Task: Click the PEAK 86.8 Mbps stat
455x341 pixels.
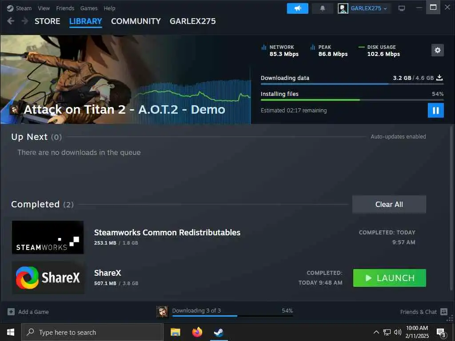Action: tap(329, 51)
